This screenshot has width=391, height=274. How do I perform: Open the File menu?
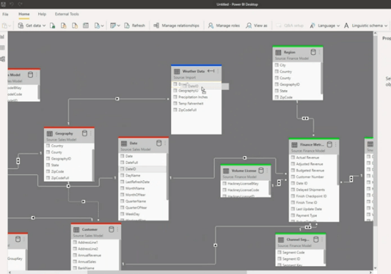(x=5, y=14)
